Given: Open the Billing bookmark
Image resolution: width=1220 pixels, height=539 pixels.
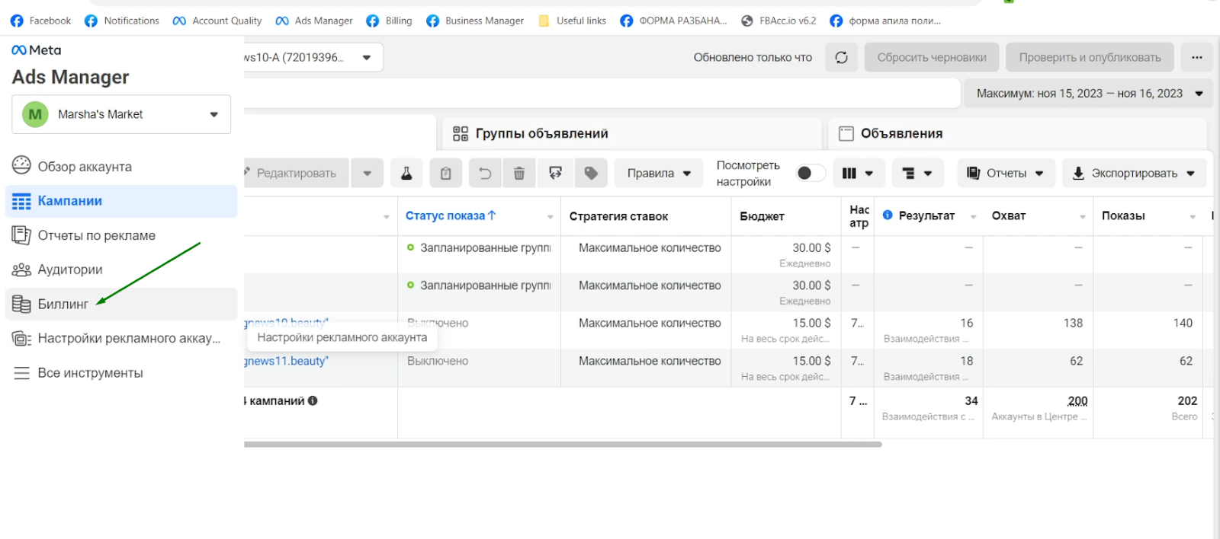Looking at the screenshot, I should [389, 21].
